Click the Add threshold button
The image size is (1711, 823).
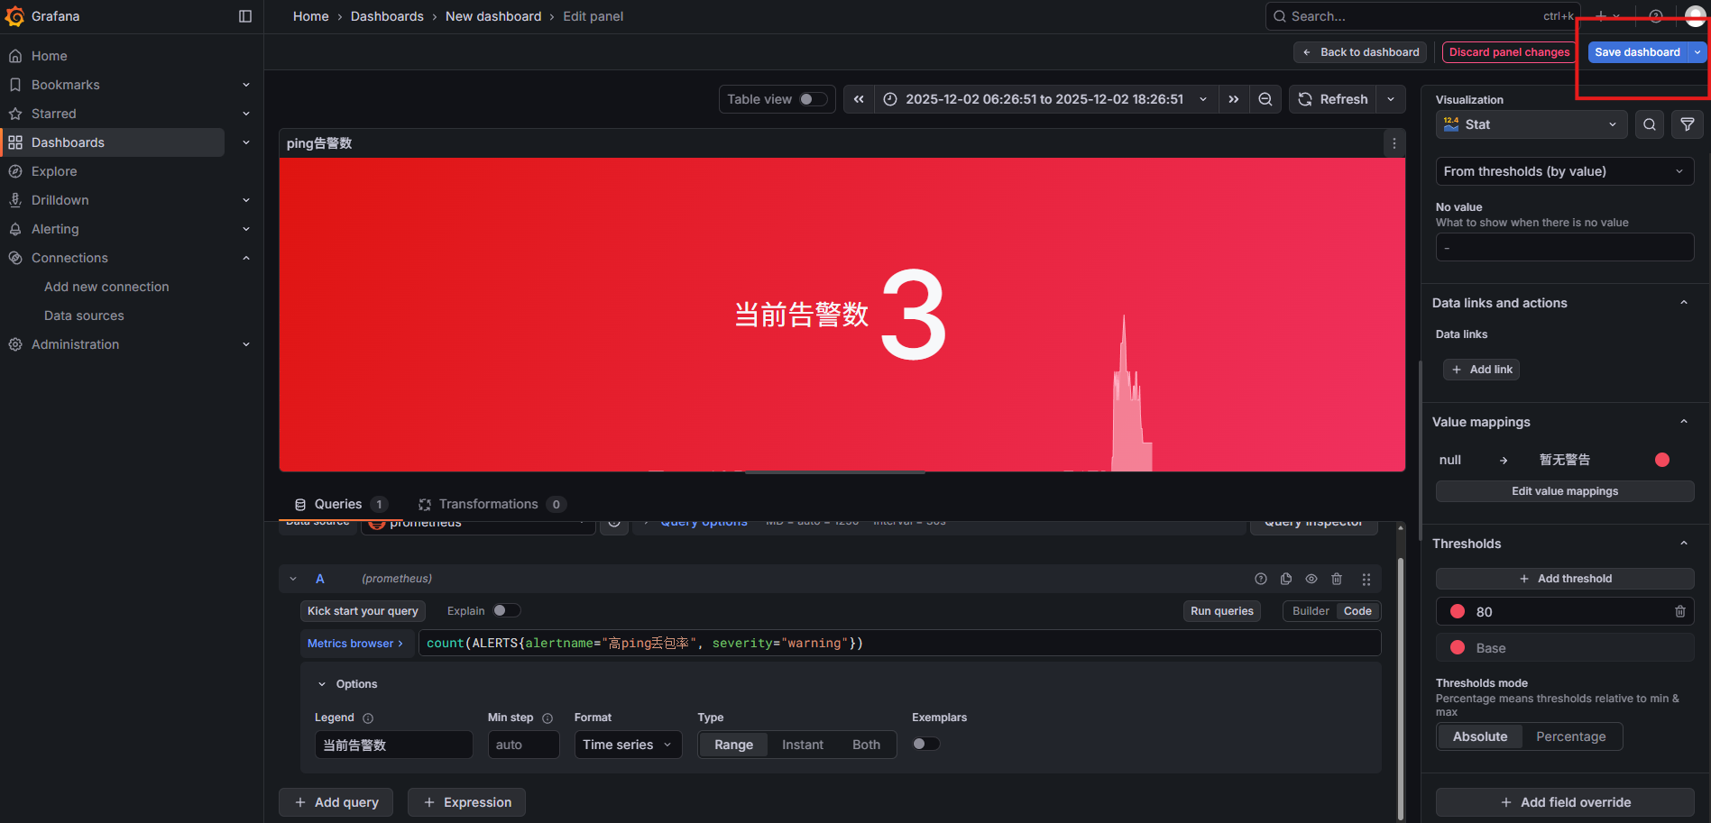click(x=1564, y=579)
